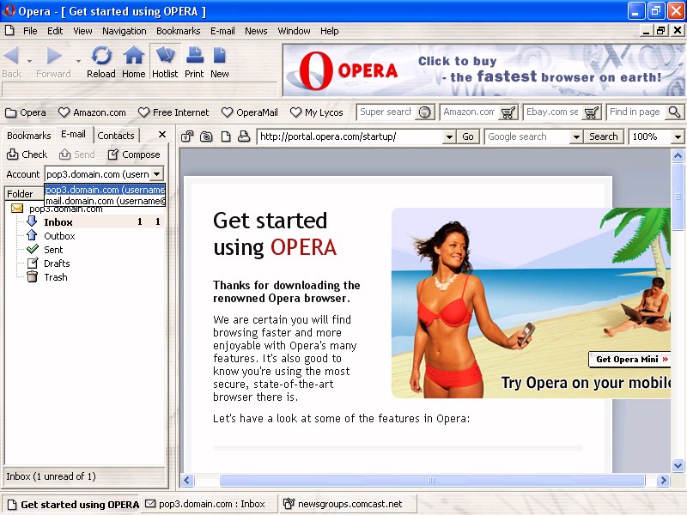Check mail with the Check button
The height and width of the screenshot is (515, 687).
(x=27, y=154)
